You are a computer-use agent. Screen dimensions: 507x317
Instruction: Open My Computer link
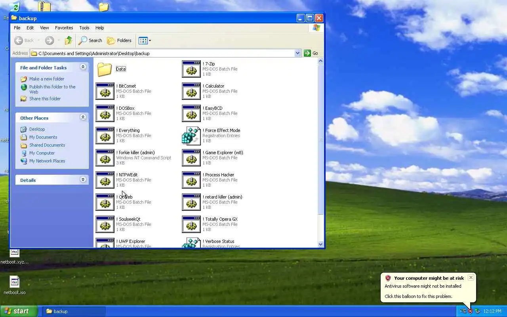pyautogui.click(x=42, y=153)
